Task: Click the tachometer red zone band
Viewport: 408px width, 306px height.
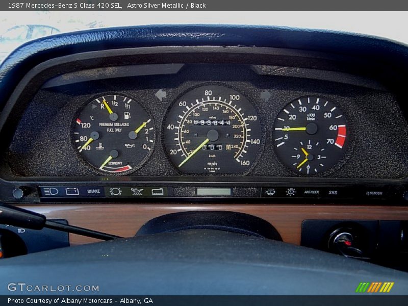Action: point(341,136)
